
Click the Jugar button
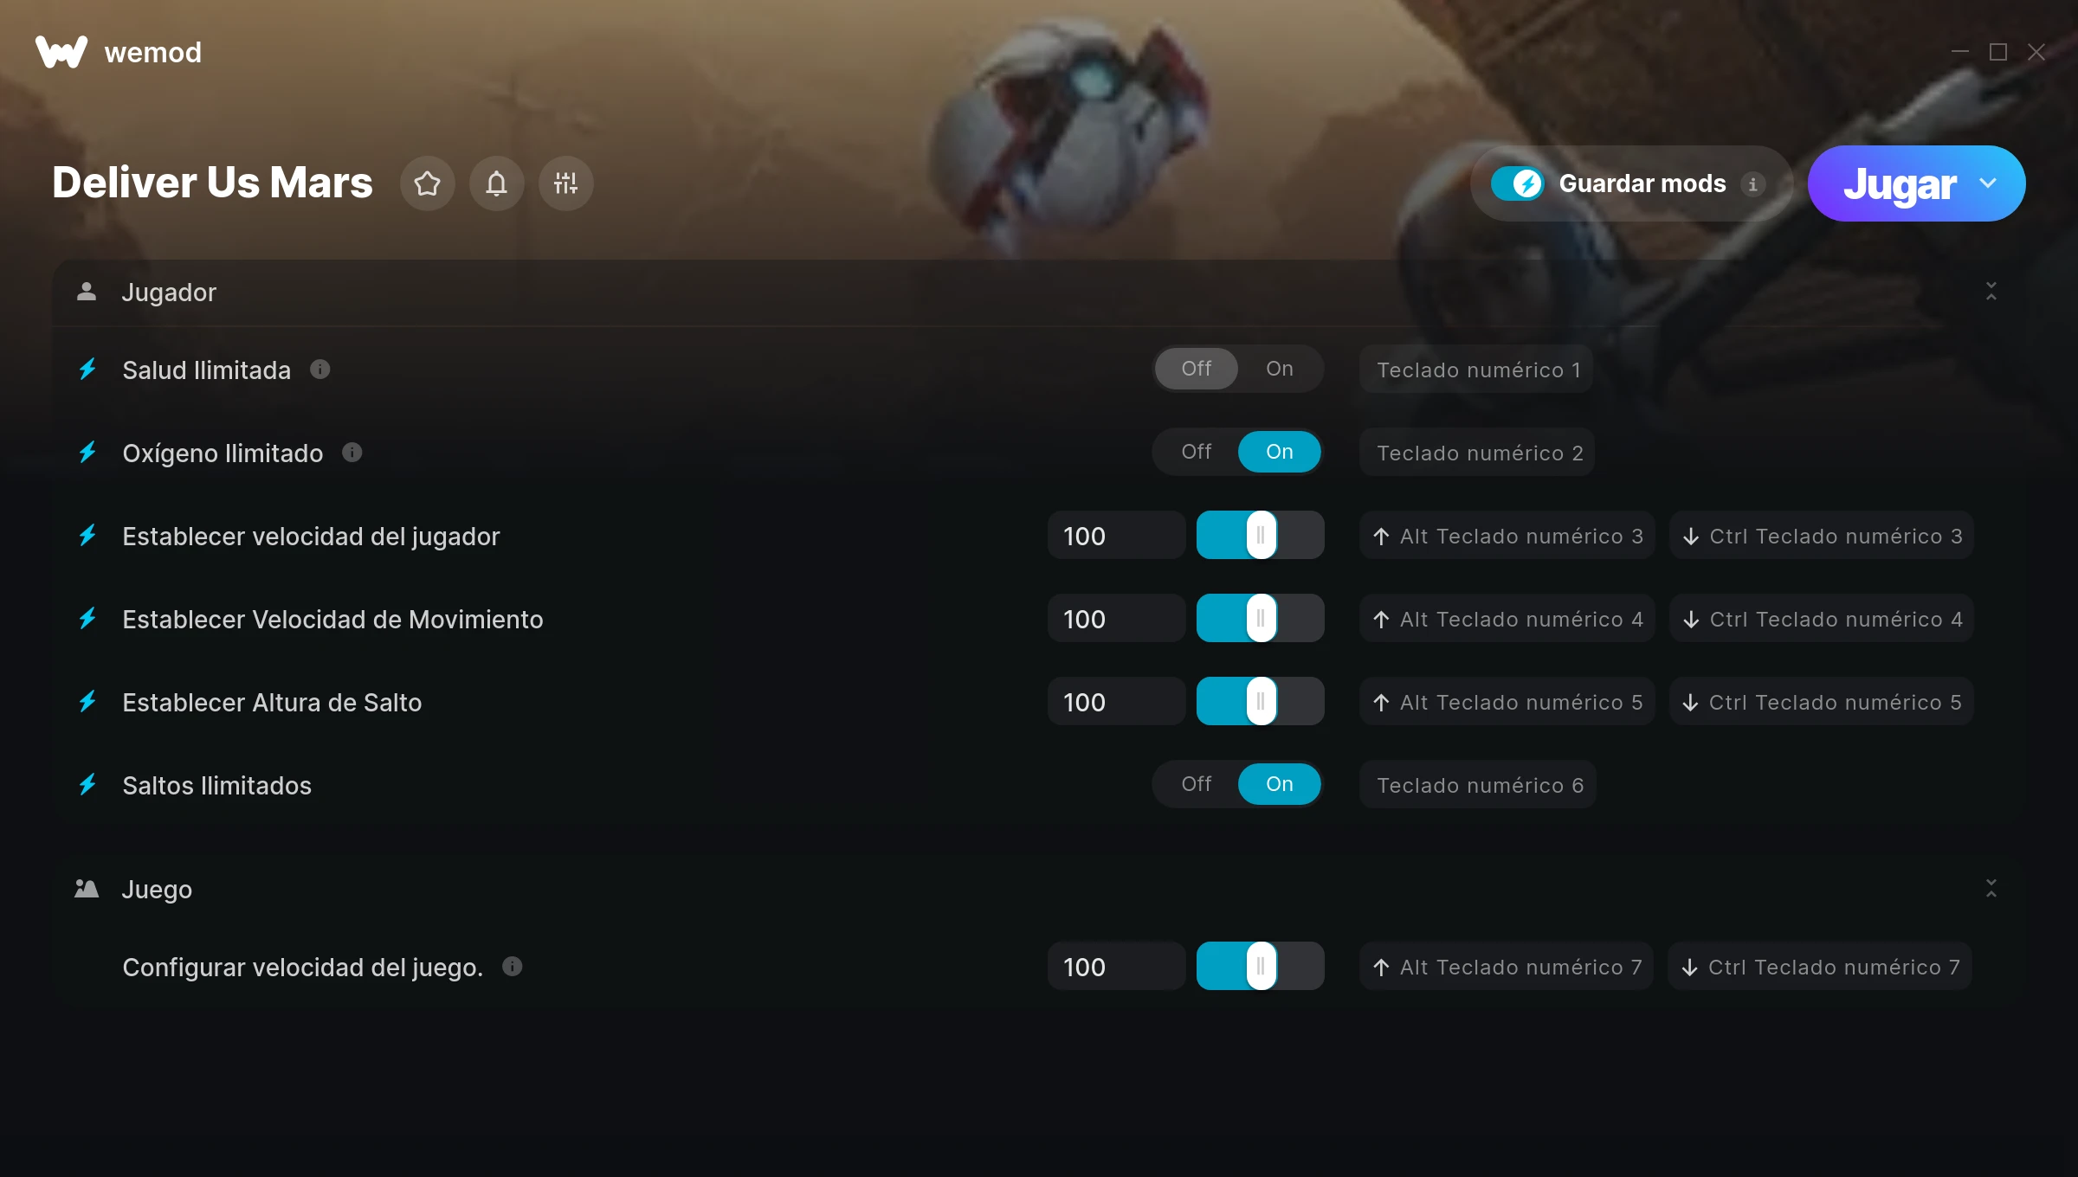coord(1898,183)
